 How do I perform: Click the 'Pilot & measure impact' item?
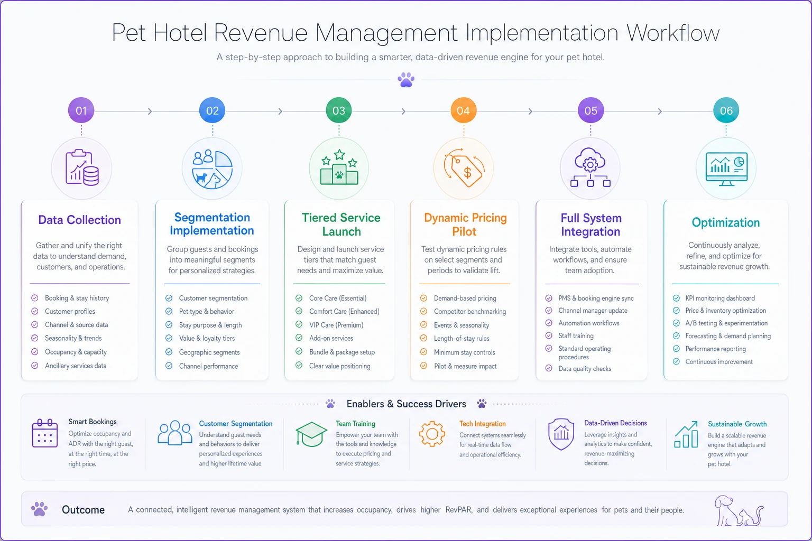click(x=465, y=366)
